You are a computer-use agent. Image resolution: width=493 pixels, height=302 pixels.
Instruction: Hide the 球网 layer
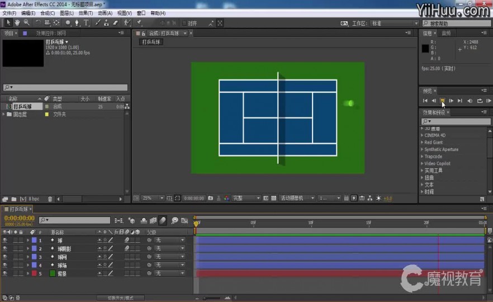pos(4,257)
